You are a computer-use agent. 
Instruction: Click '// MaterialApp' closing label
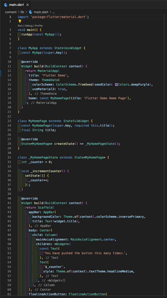(x=44, y=103)
